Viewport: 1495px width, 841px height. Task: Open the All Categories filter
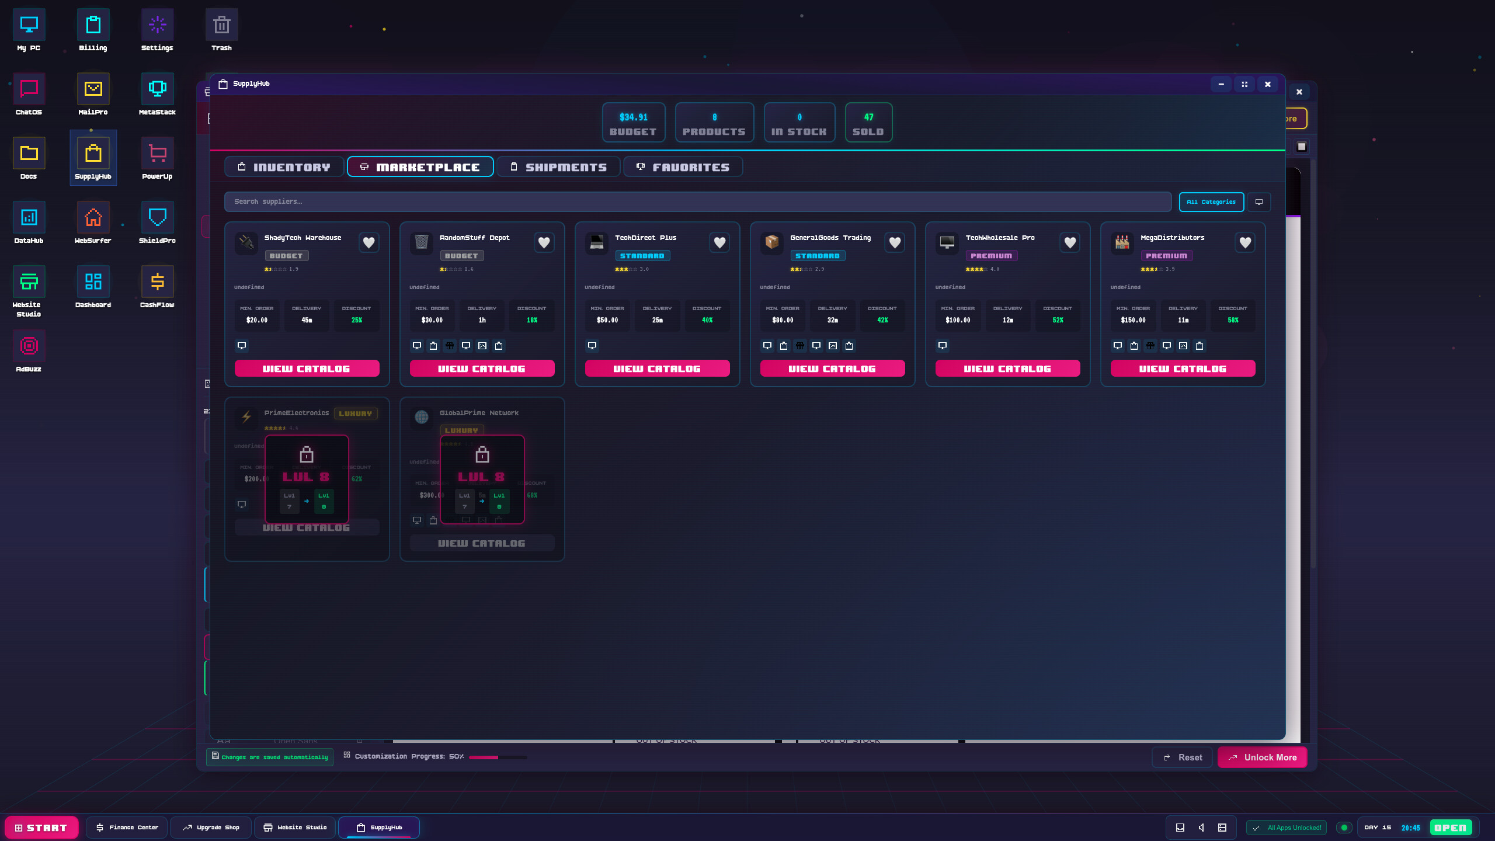coord(1211,201)
